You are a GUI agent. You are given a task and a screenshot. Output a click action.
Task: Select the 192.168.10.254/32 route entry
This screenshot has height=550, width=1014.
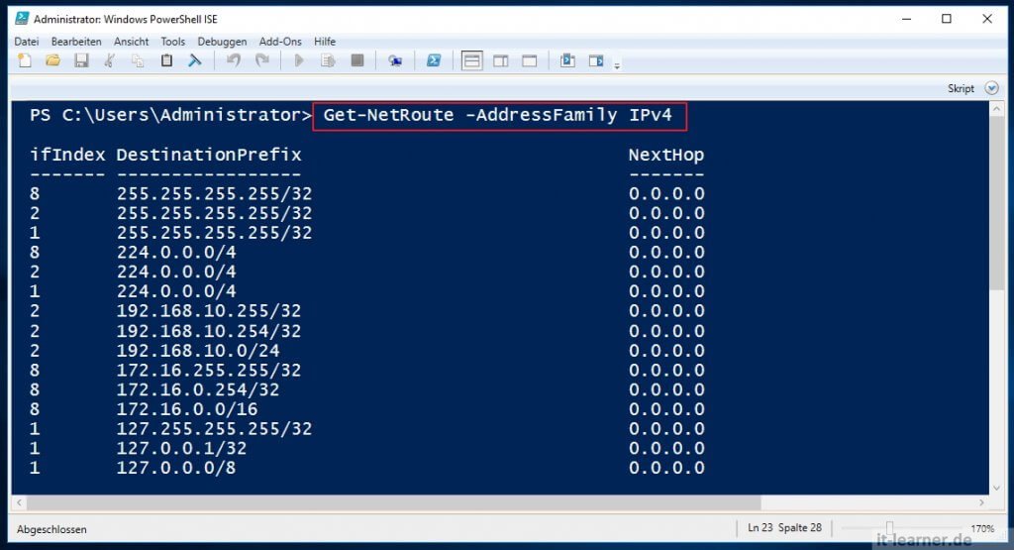[x=209, y=331]
